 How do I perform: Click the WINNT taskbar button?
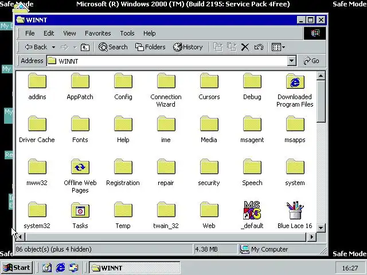(135, 268)
